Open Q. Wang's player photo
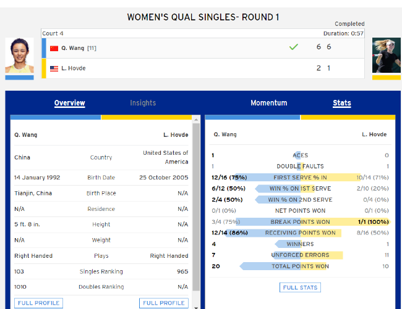Image resolution: width=402 pixels, height=309 pixels. 19,57
